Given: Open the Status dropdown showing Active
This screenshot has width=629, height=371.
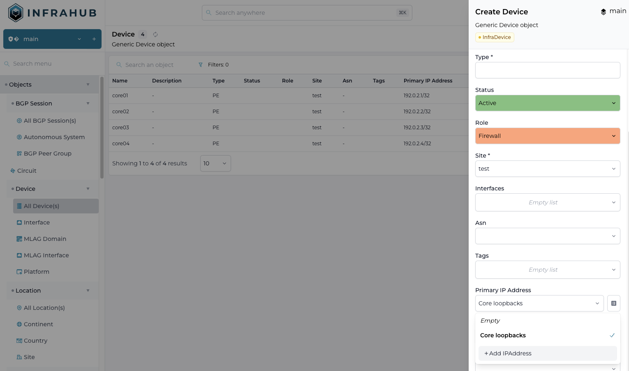Looking at the screenshot, I should point(547,103).
